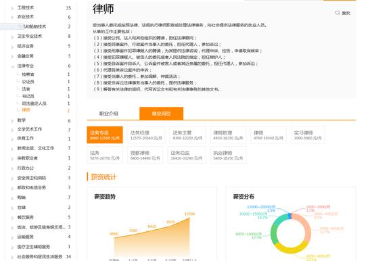The width and height of the screenshot is (372, 261).
Task: Select the 授薪律师 job card
Action: (x=145, y=155)
